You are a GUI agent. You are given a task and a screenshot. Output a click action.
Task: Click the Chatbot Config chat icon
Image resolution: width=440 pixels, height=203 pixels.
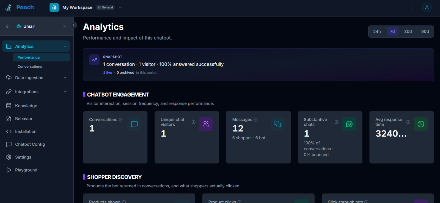9,144
